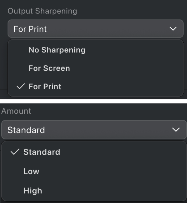Open the Amount dropdown field
This screenshot has height=203, width=187.
click(x=94, y=130)
